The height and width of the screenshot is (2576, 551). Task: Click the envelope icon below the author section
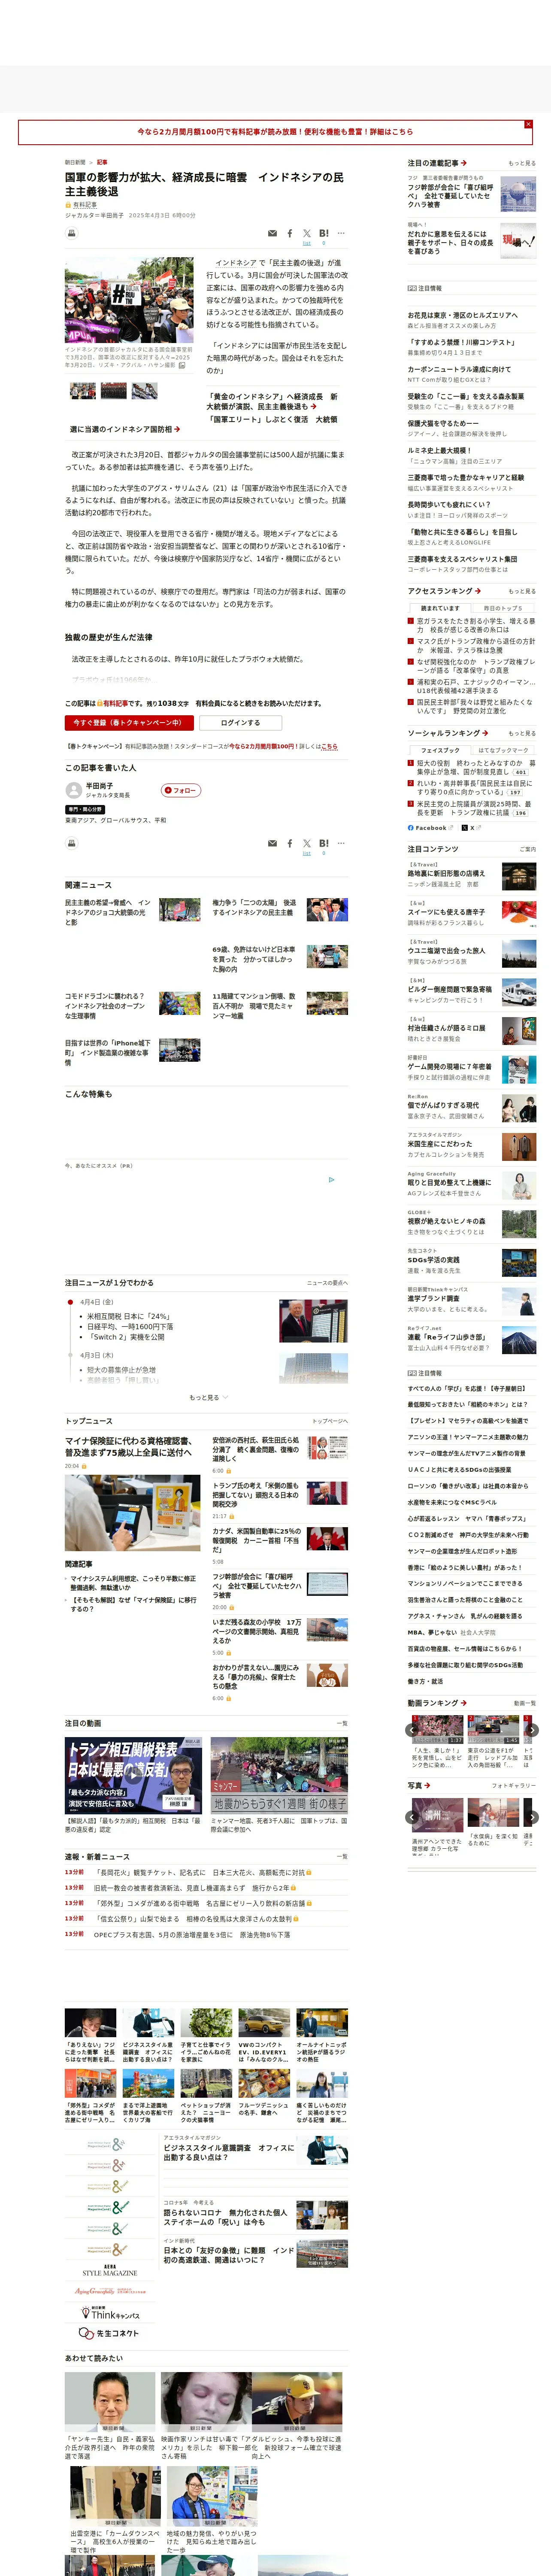272,843
